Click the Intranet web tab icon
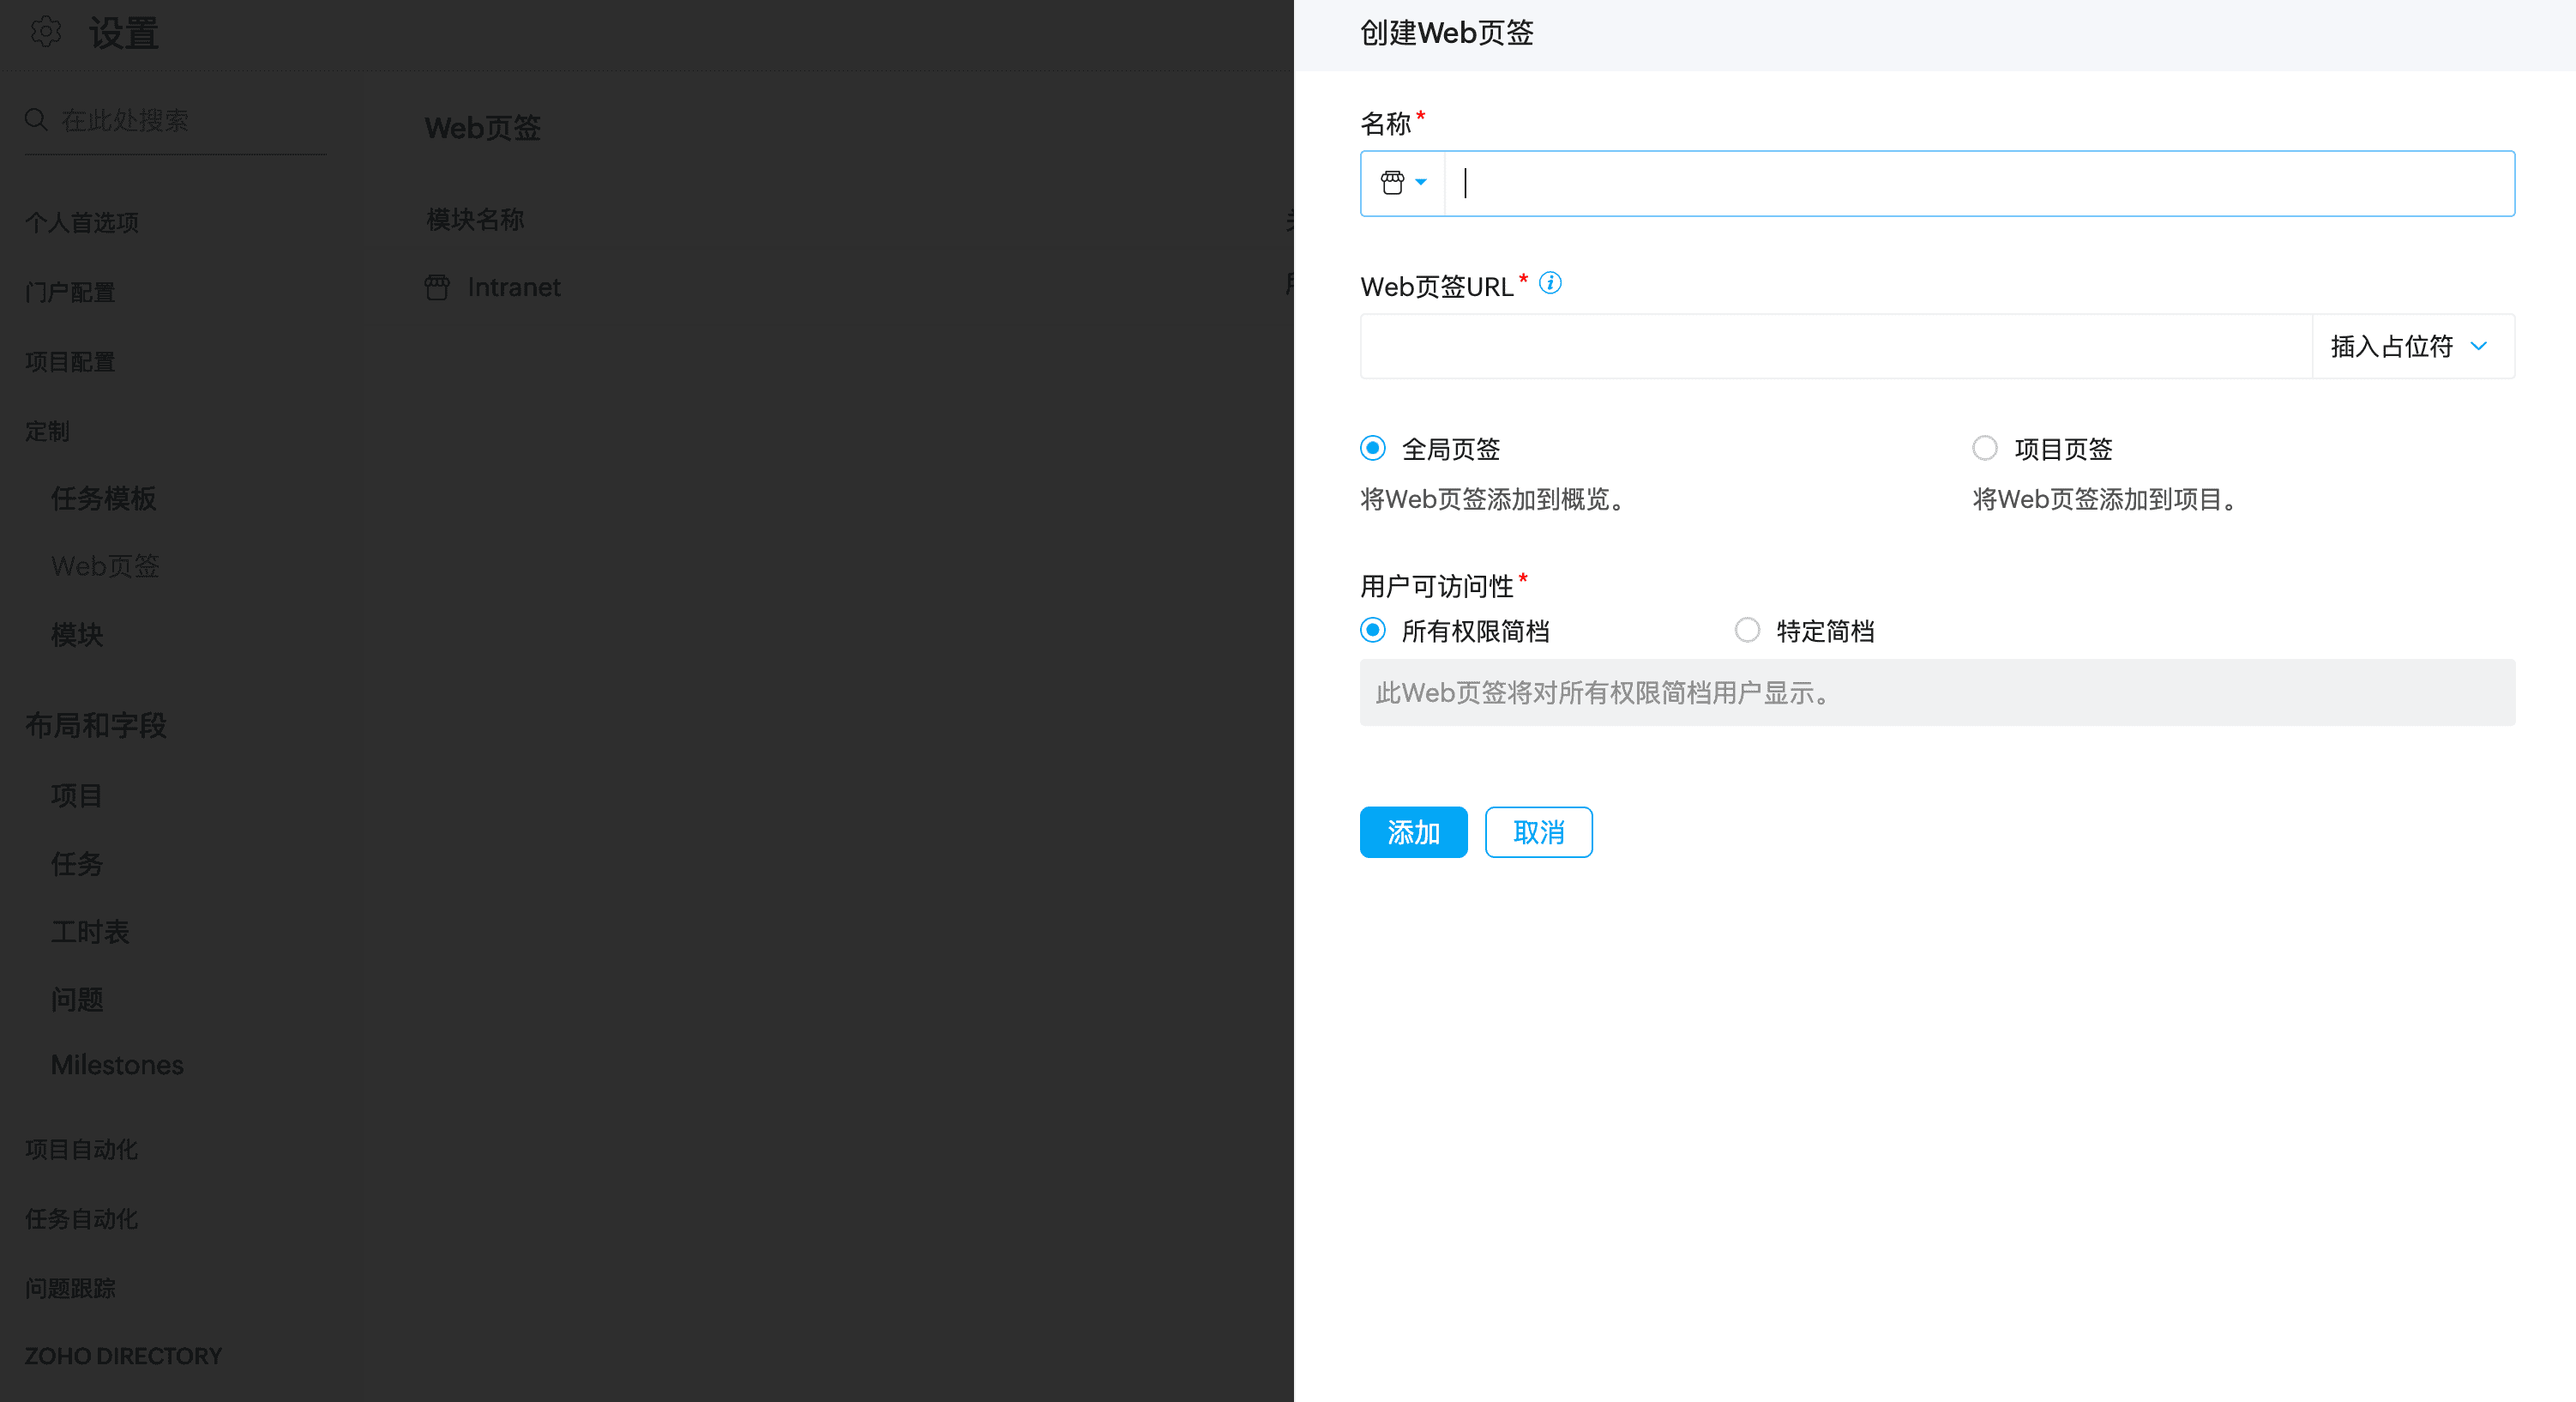2576x1402 pixels. (x=437, y=287)
